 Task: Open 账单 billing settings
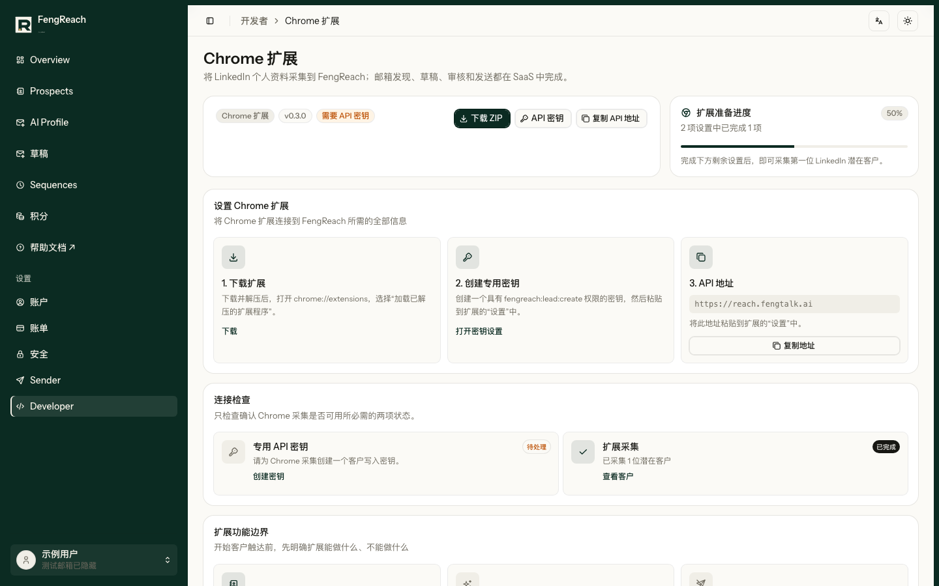(94, 328)
